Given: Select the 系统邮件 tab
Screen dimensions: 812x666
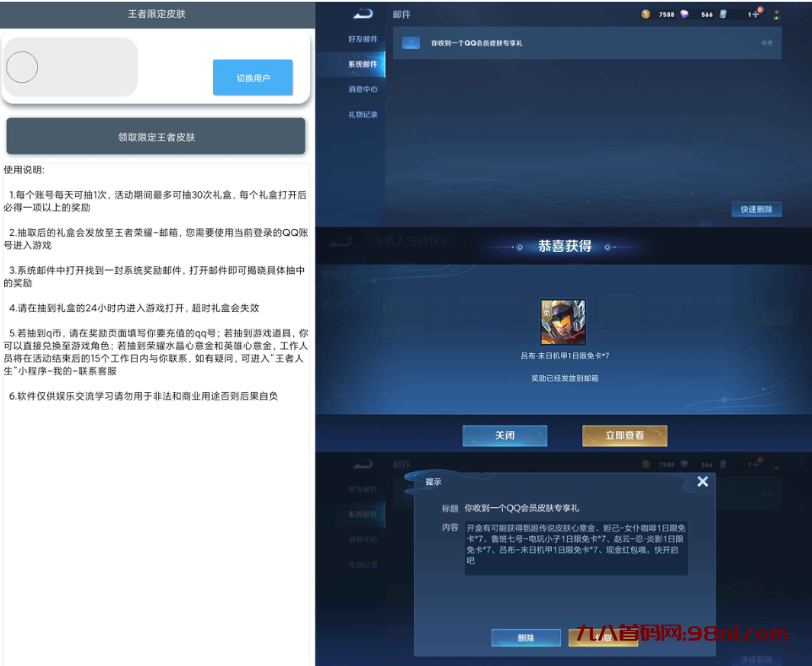Looking at the screenshot, I should pos(362,64).
